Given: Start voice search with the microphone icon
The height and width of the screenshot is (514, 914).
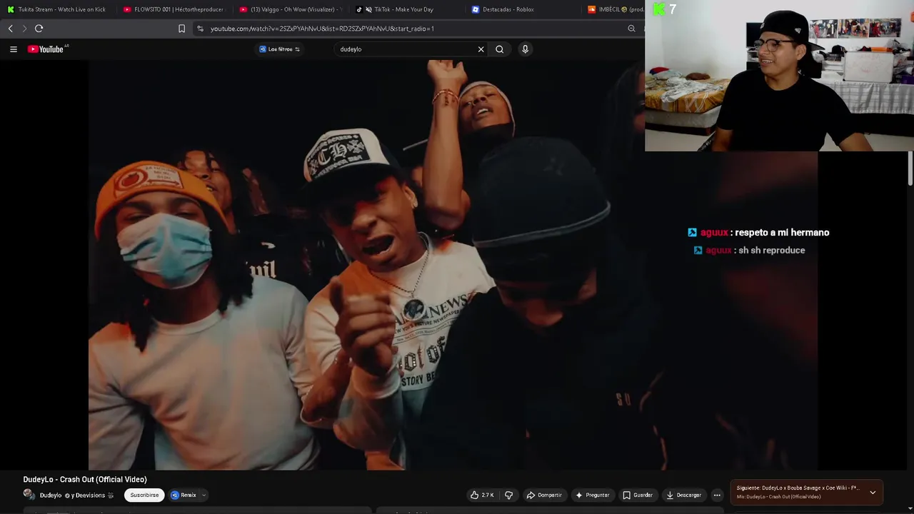Looking at the screenshot, I should 525,49.
